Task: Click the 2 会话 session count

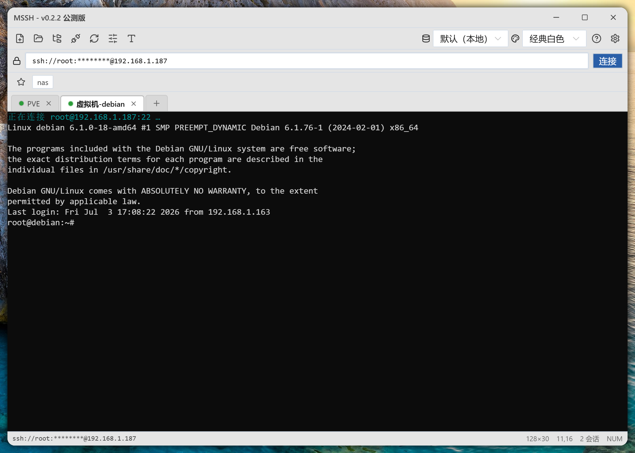Action: click(x=589, y=439)
